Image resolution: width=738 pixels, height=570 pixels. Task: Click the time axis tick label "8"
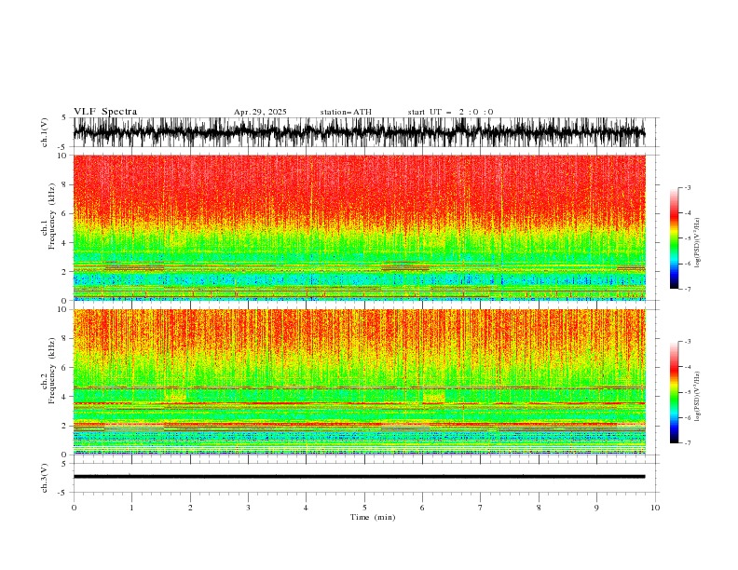pos(539,508)
